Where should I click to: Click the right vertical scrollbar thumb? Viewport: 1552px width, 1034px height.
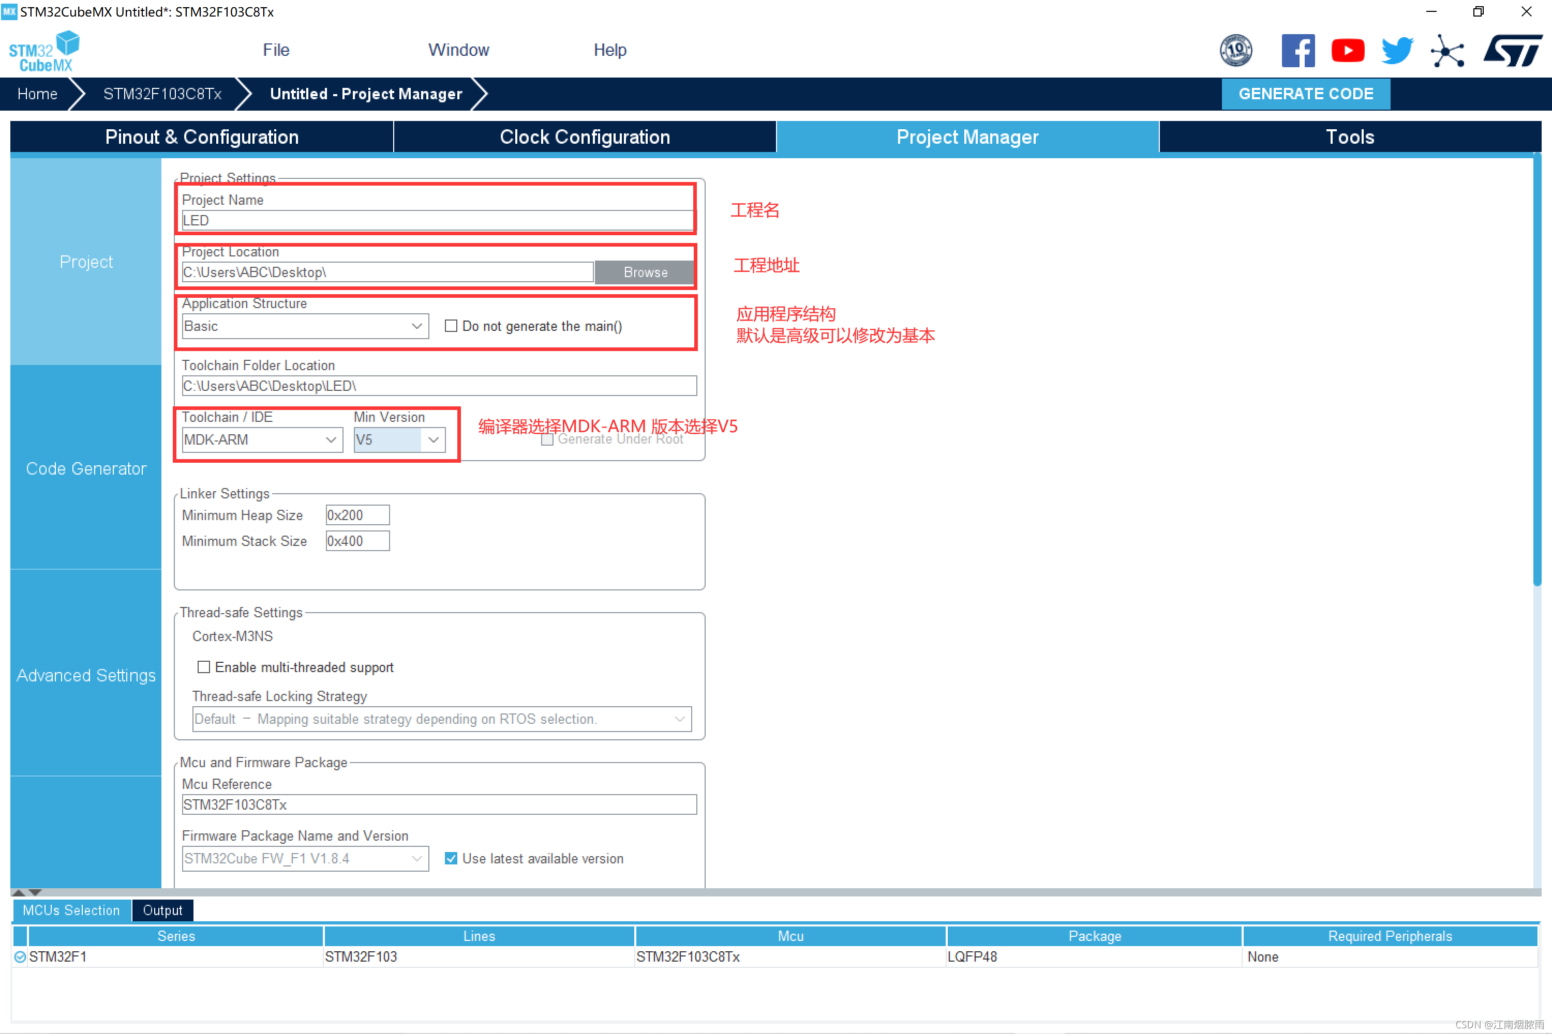1537,369
